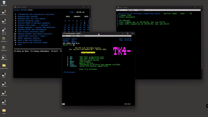Image resolution: width=208 pixels, height=117 pixels.
Task: Open Keypad menu in mvs-tk5 window
Action: (x=82, y=36)
